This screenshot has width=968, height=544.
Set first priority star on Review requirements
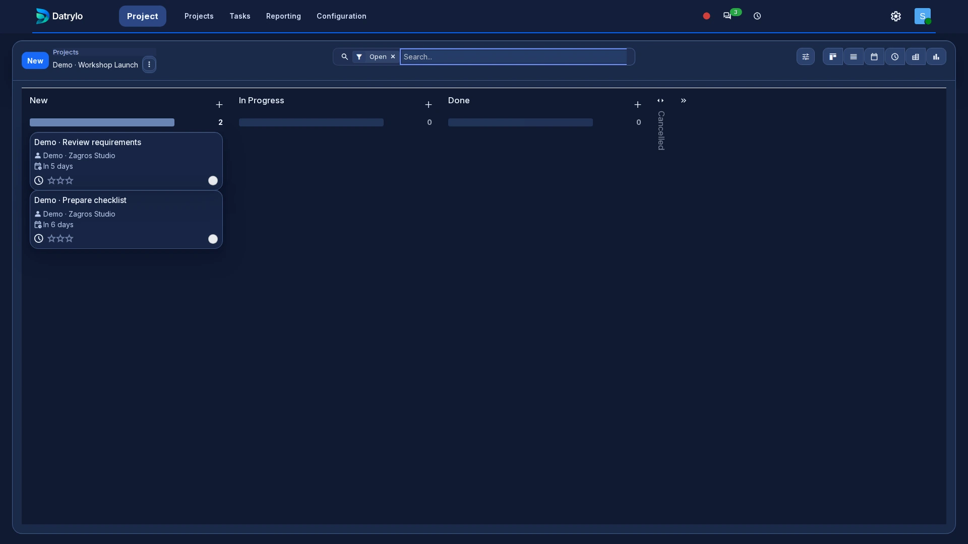(x=51, y=180)
